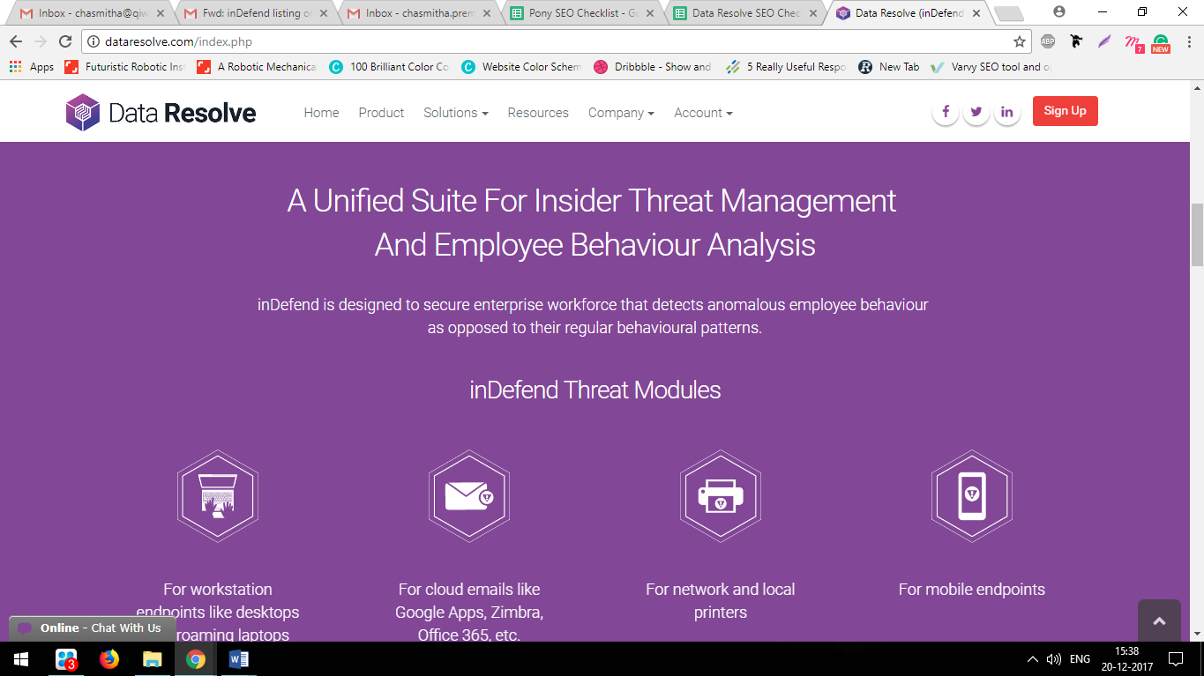Open Microsoft Word from the taskbar

point(239,659)
